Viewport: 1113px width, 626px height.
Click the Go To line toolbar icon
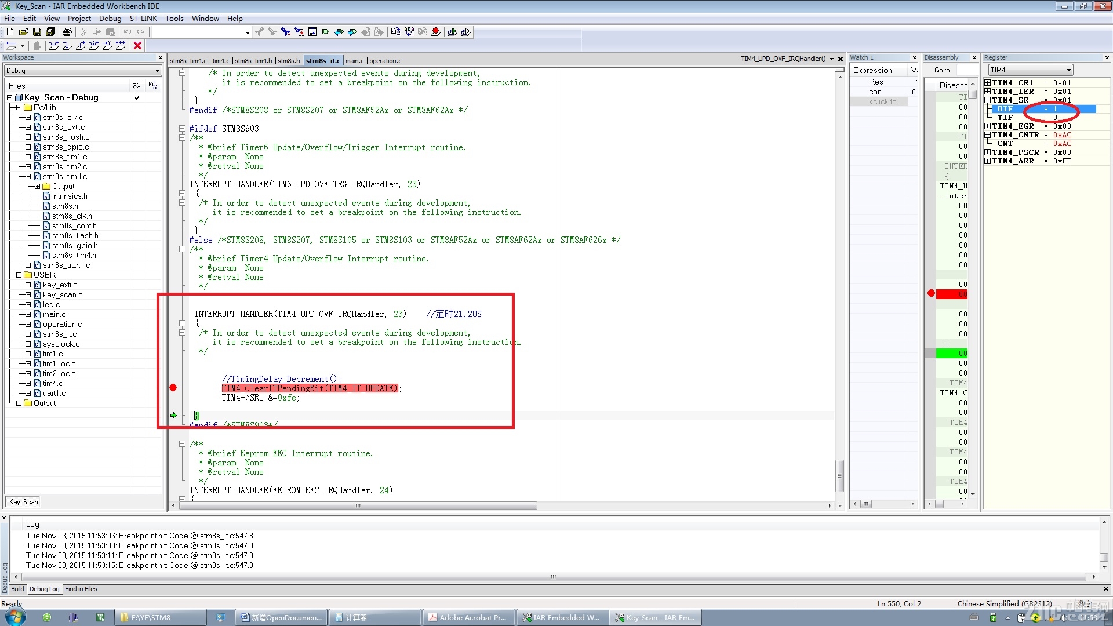click(312, 32)
